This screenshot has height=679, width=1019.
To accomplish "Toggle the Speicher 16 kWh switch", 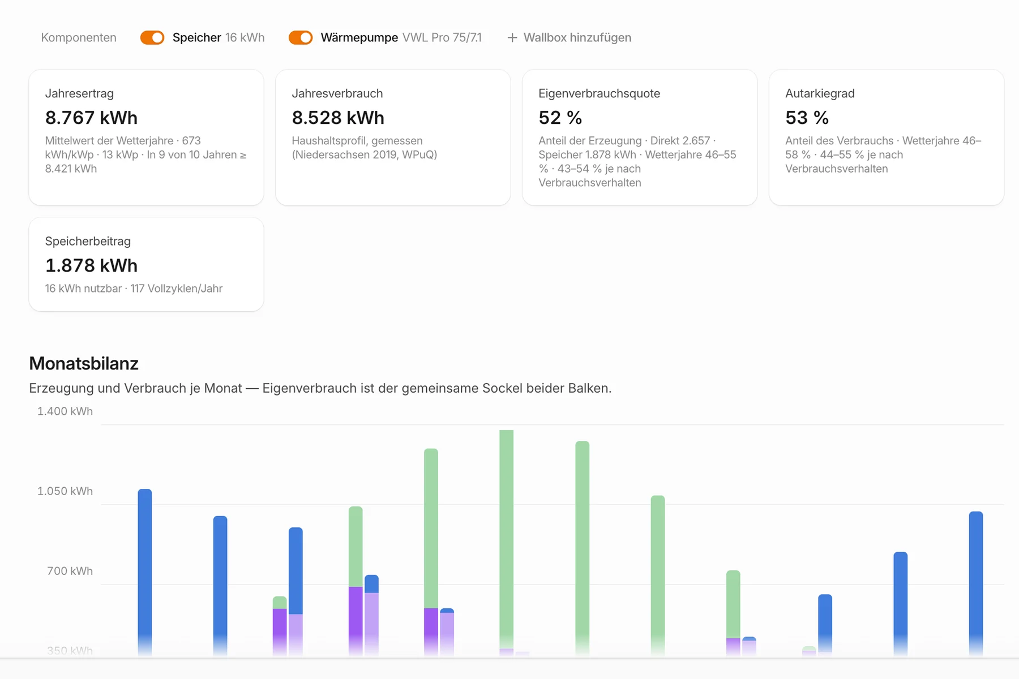I will tap(152, 37).
